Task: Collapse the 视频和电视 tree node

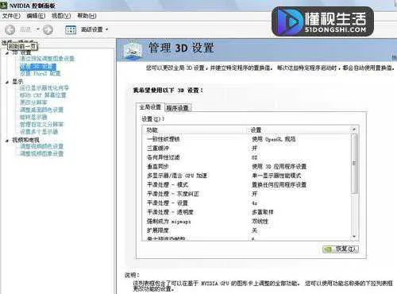Action: tap(7, 141)
